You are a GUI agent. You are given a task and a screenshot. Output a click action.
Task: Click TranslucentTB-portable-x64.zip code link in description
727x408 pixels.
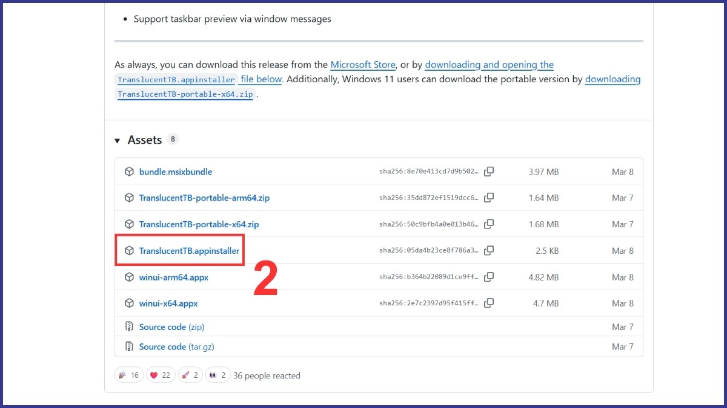click(185, 94)
